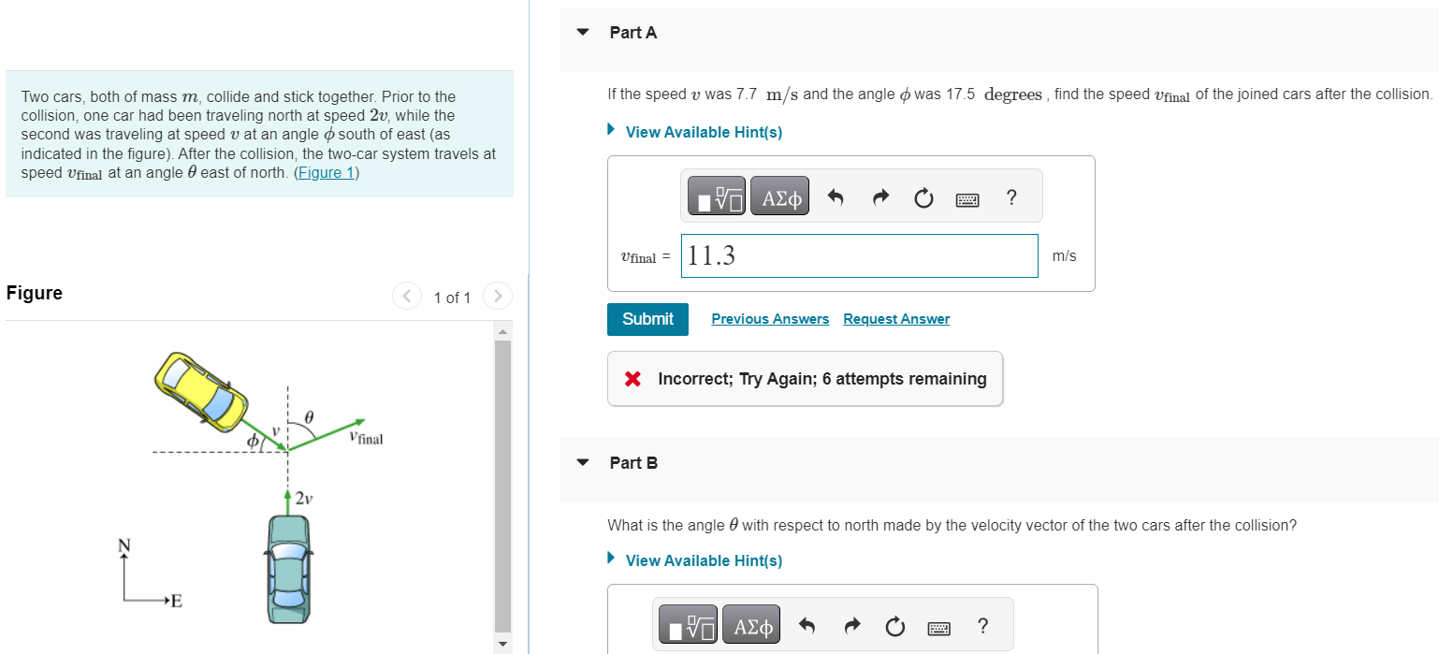Click the next-figure arrow beside '1 of 1'
1439x654 pixels.
pyautogui.click(x=497, y=296)
